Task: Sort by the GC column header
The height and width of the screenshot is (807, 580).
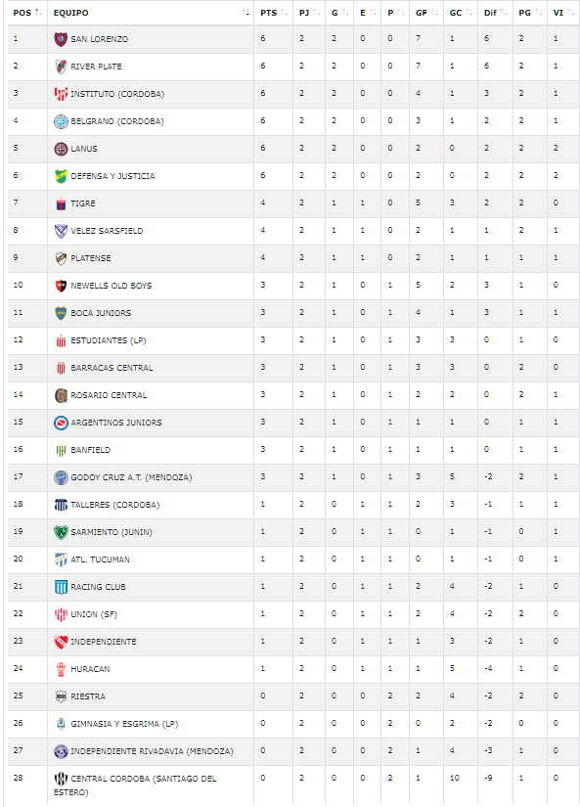Action: (461, 13)
